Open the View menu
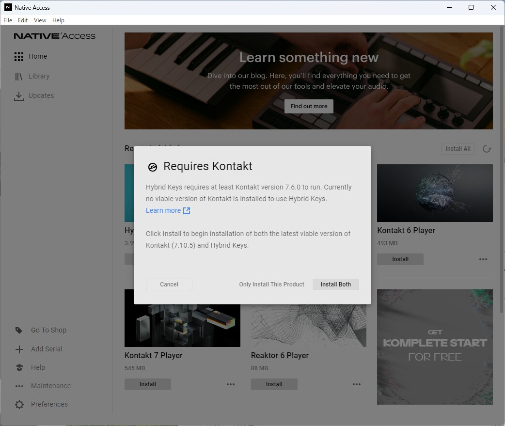The width and height of the screenshot is (505, 426). click(40, 20)
